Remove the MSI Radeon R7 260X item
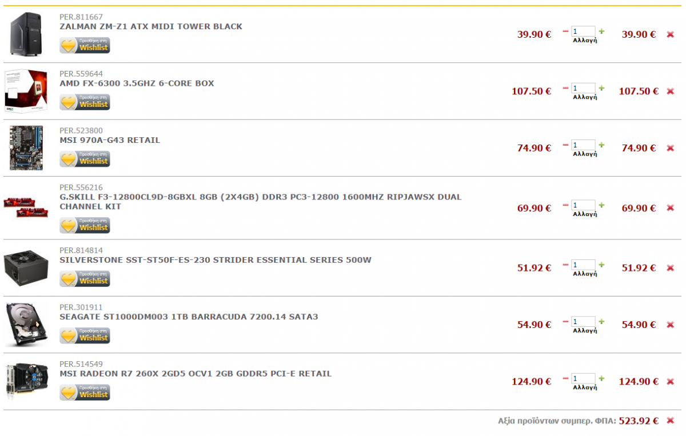686x436 pixels. point(671,382)
